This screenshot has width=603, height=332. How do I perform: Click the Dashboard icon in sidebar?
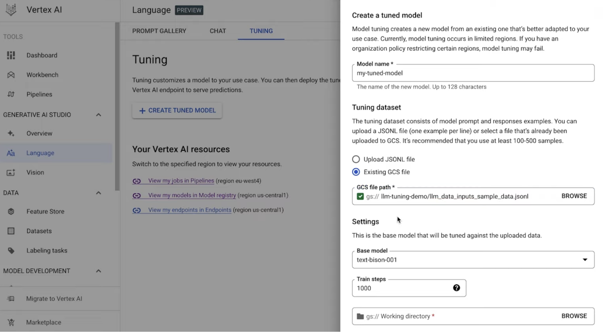(11, 55)
